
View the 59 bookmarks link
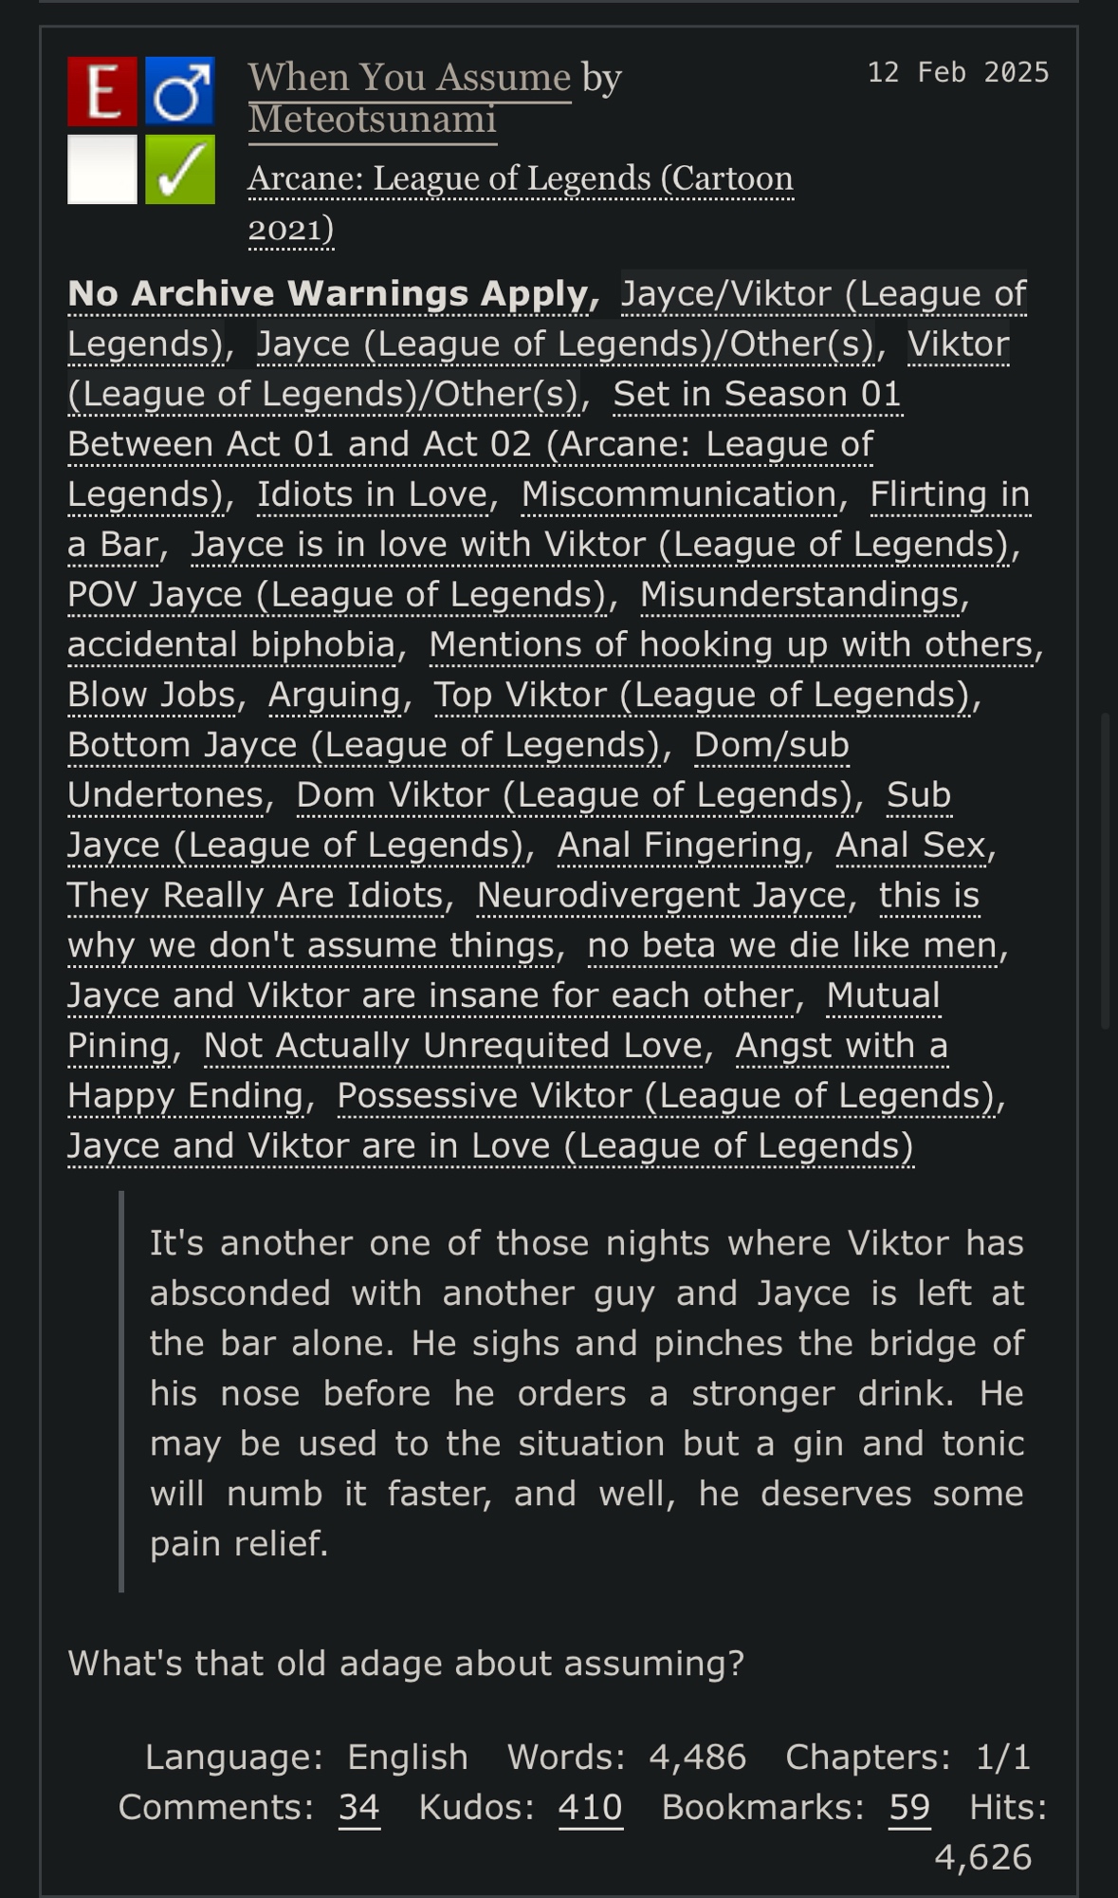point(909,1807)
